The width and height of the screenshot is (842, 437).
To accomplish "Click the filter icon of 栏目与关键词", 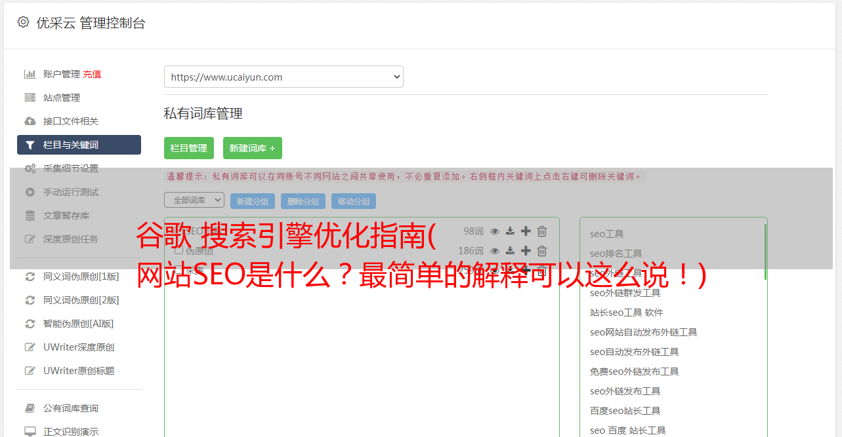I will [30, 145].
